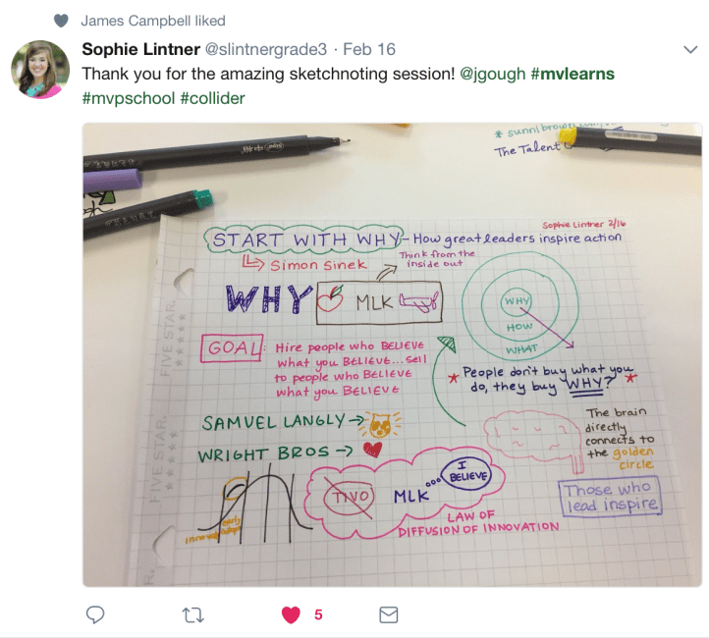Open Sophie Lintner's name link

141,49
